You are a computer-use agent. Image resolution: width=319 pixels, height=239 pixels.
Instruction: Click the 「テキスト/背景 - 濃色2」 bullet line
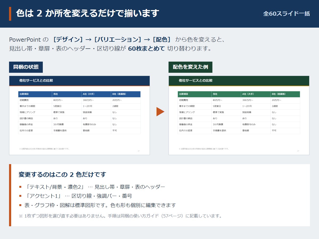92,187
